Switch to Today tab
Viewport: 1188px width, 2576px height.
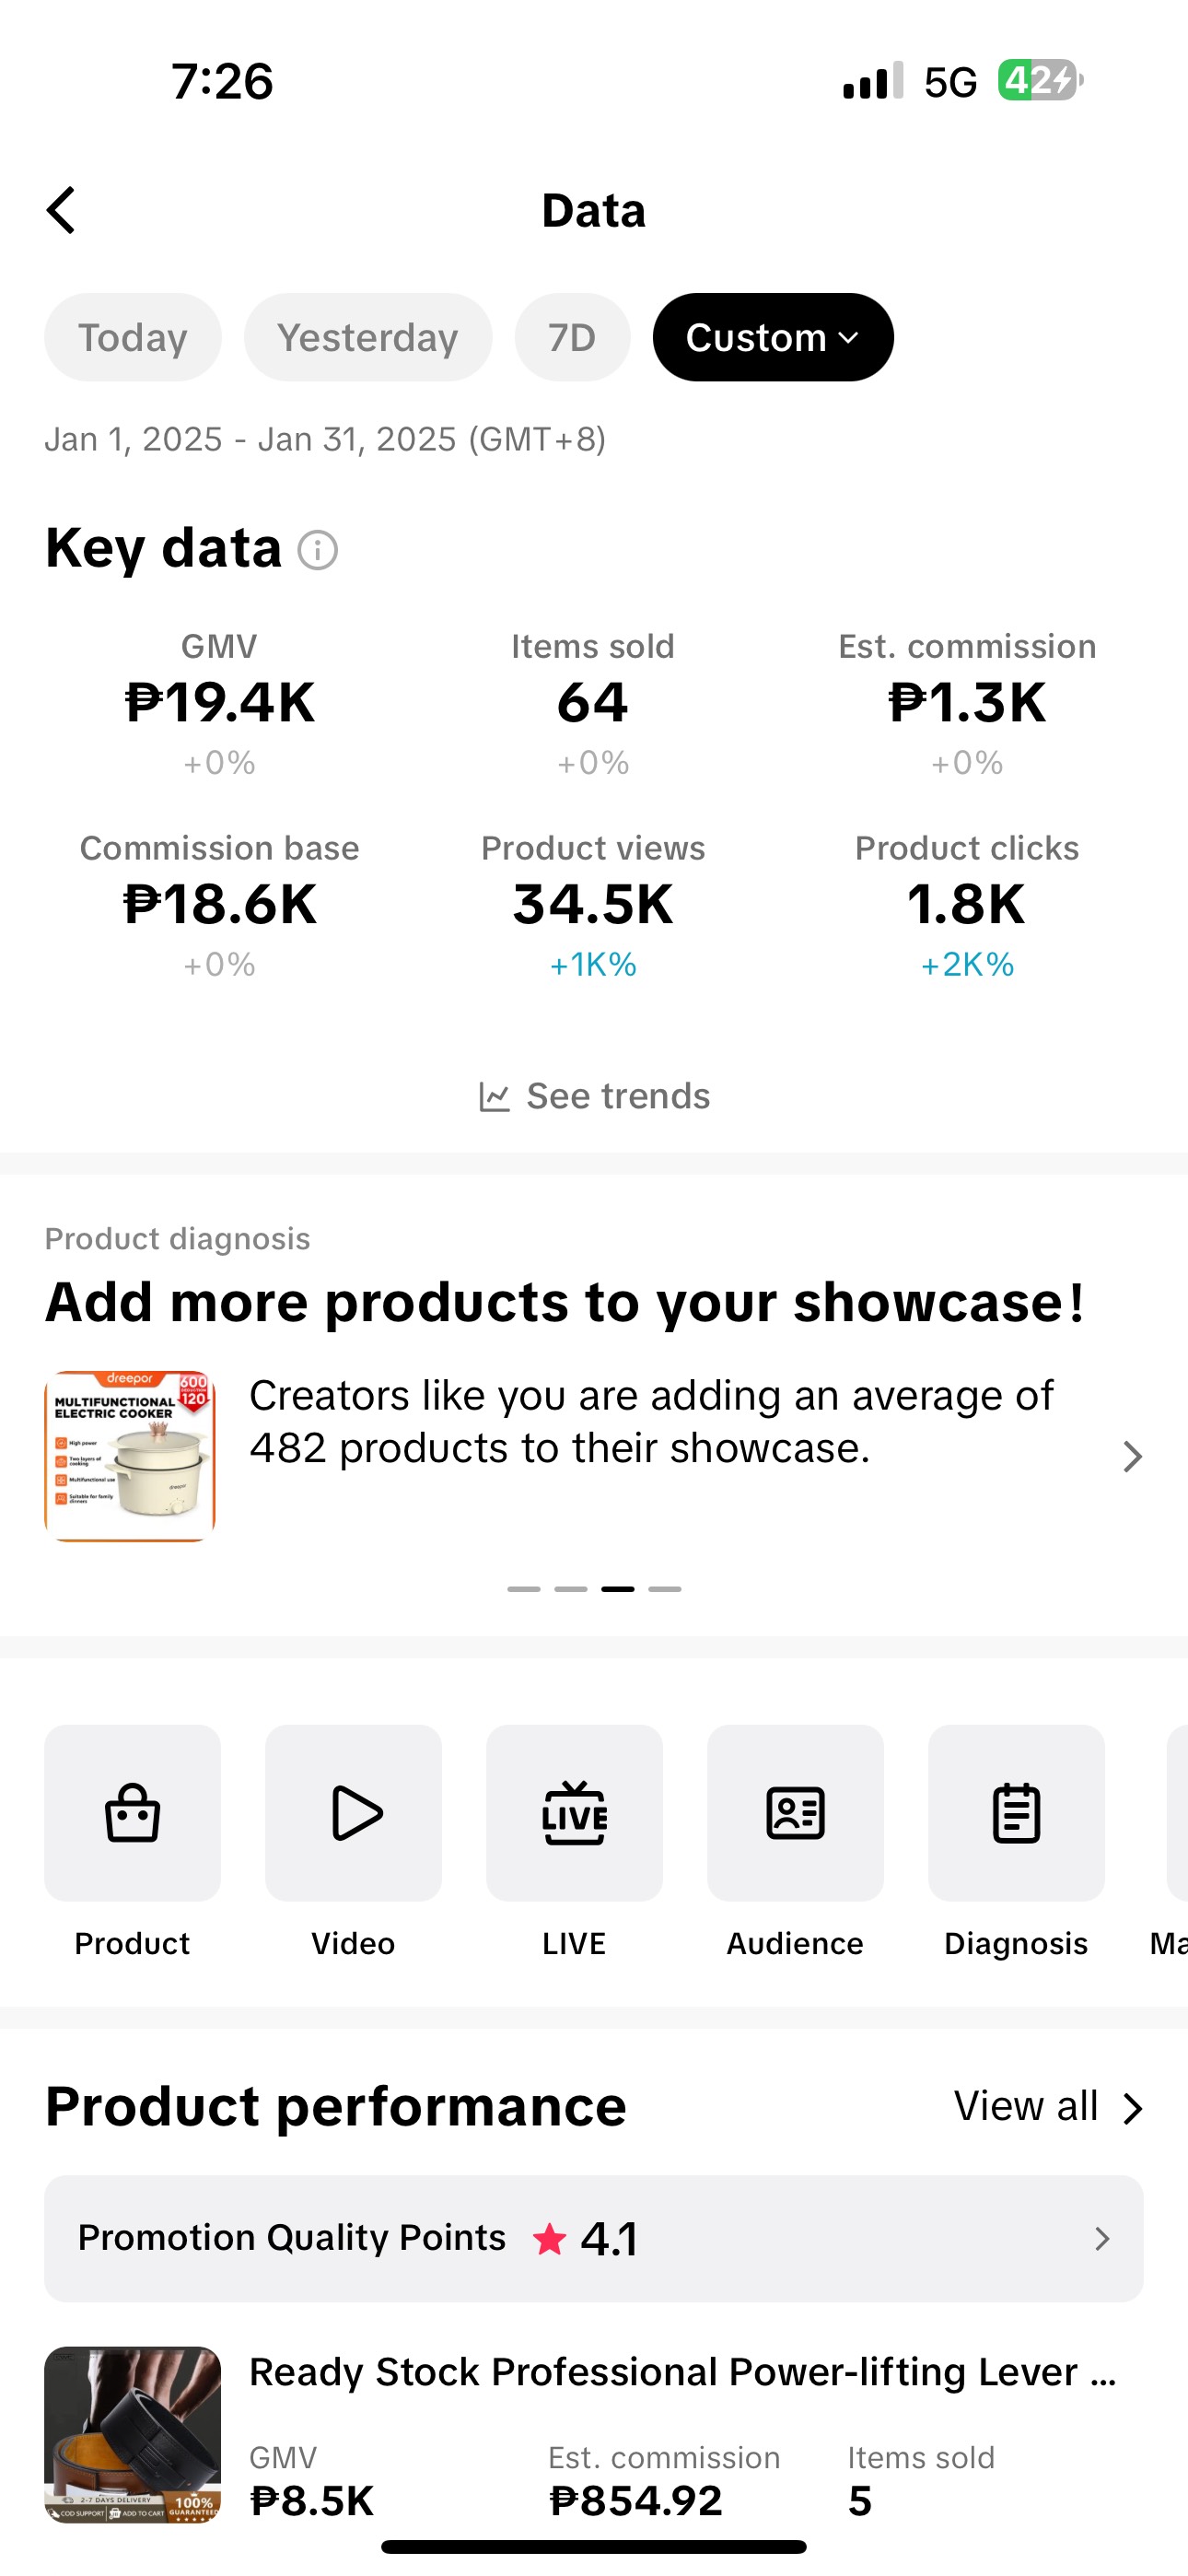tap(133, 338)
